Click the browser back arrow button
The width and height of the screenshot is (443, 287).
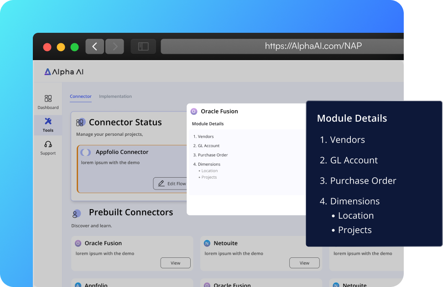pos(94,46)
